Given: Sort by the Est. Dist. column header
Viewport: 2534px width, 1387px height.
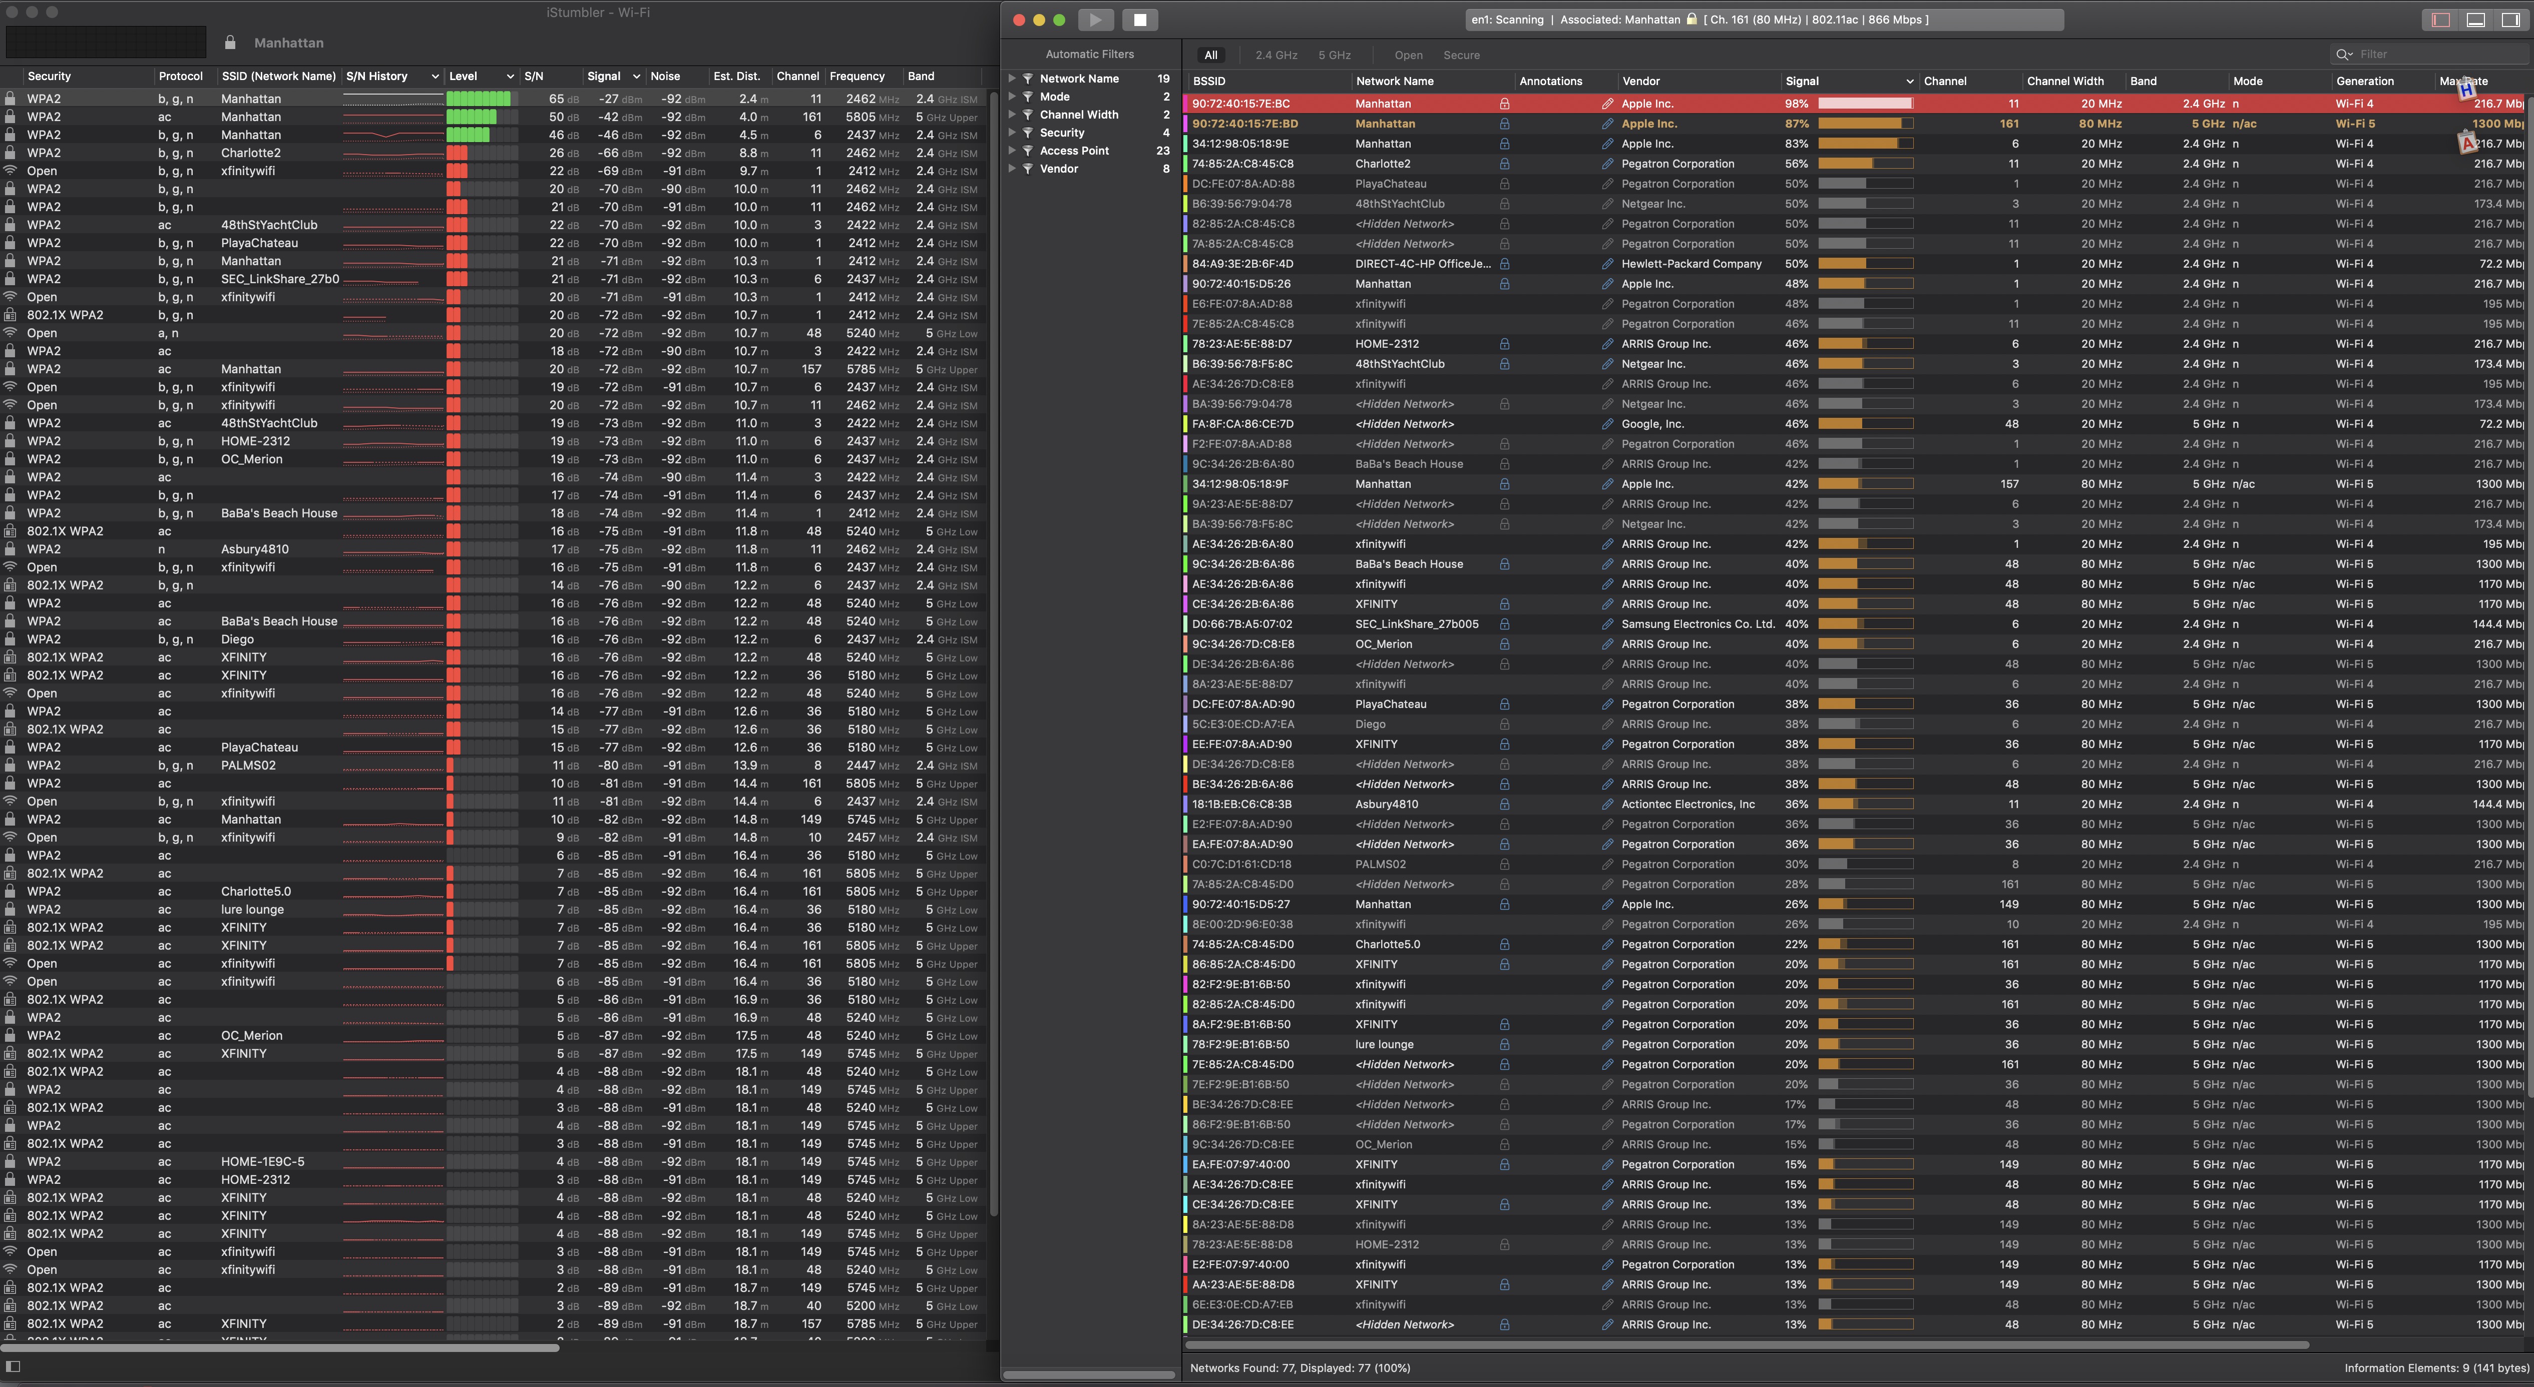Looking at the screenshot, I should (x=737, y=77).
